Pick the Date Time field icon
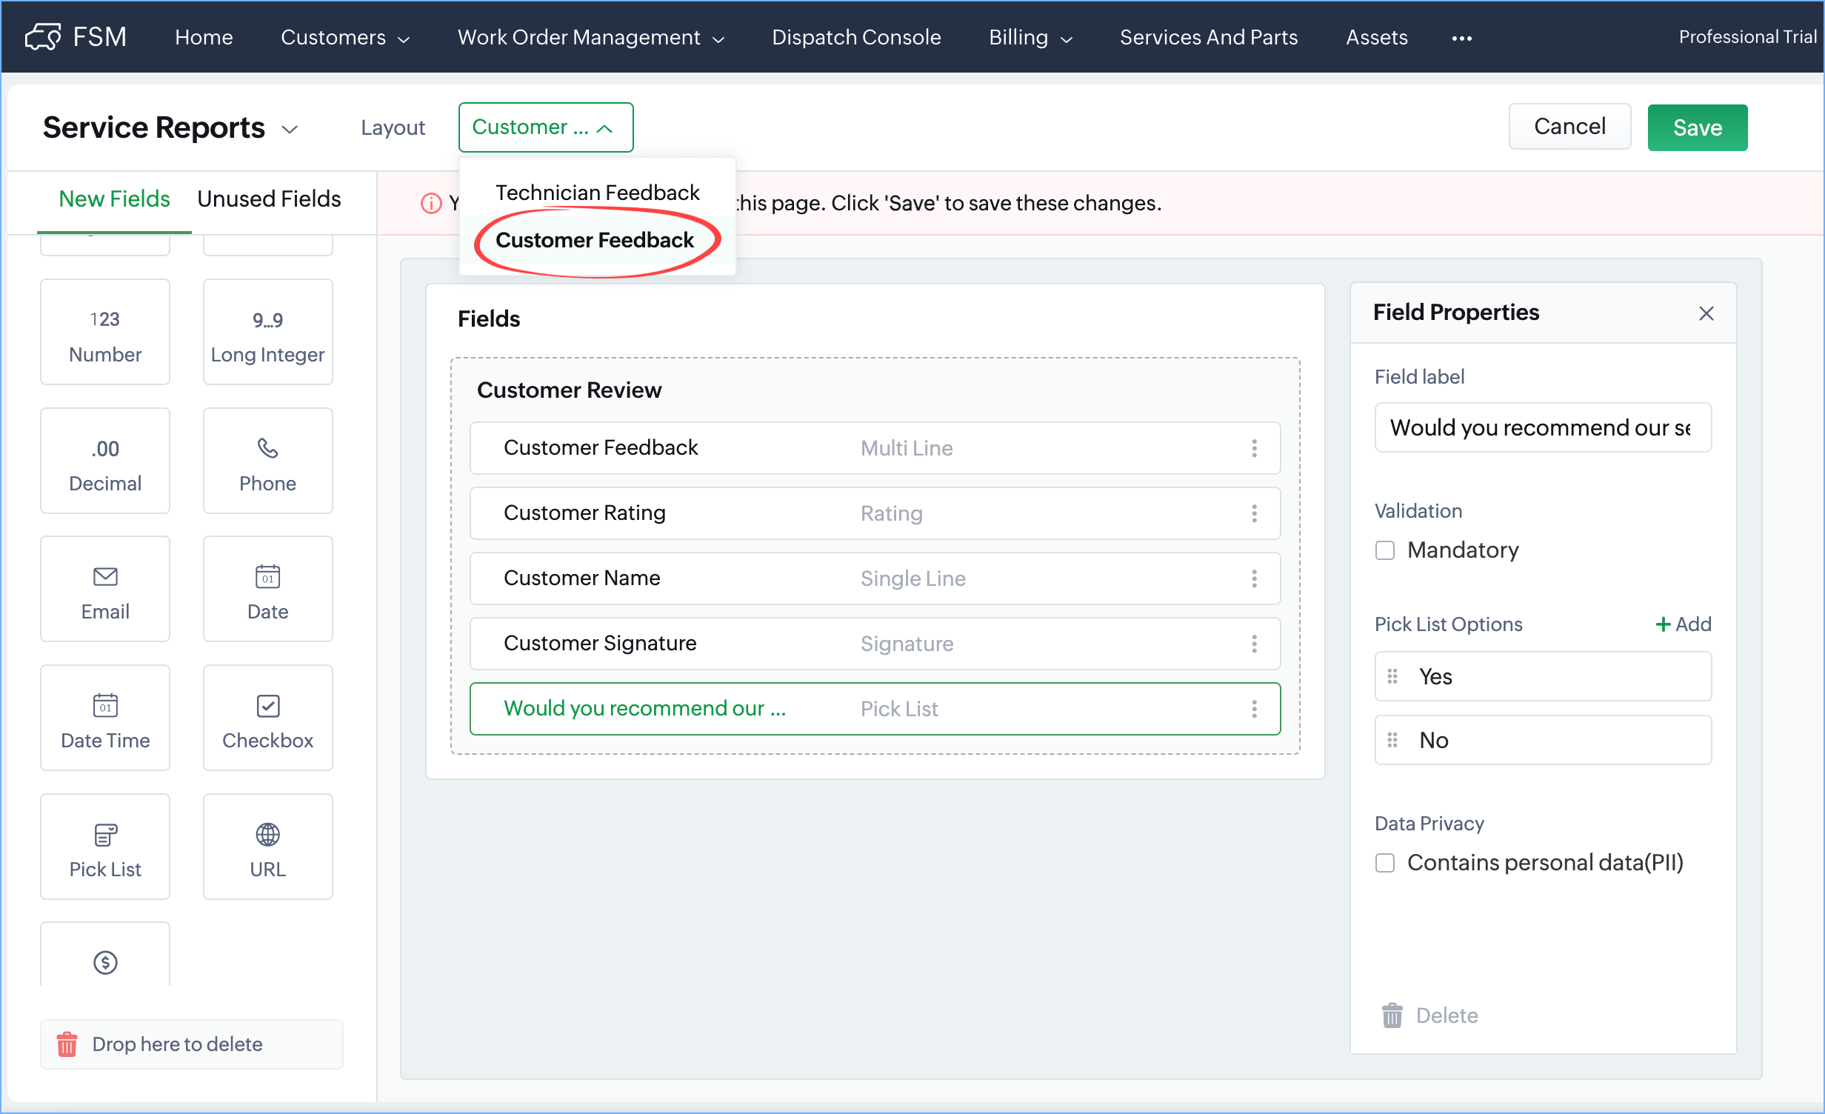 click(105, 705)
